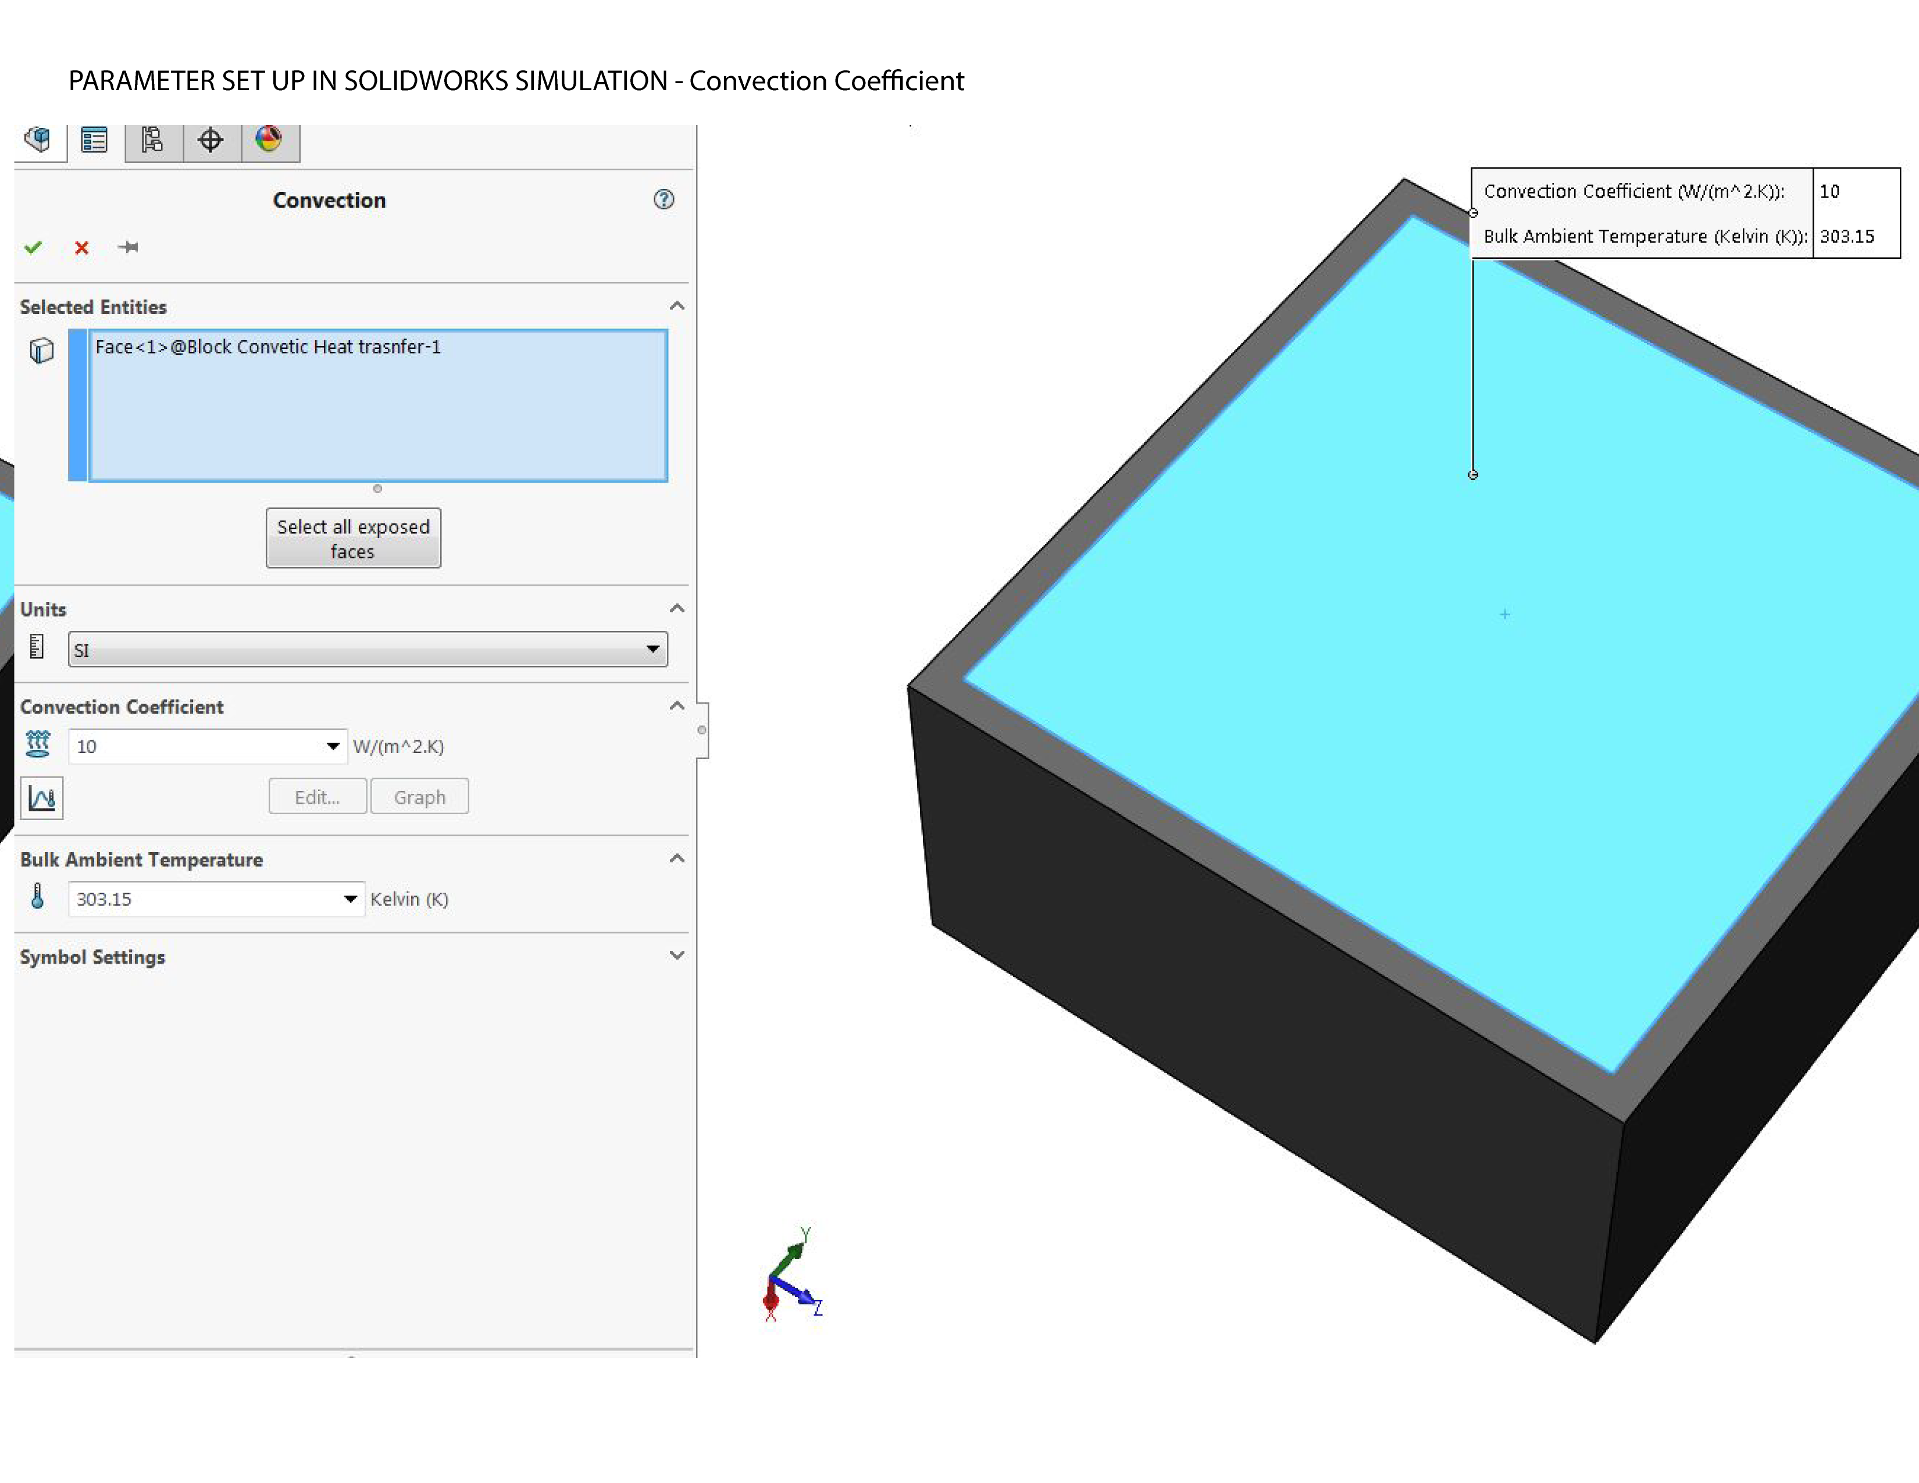1919x1483 pixels.
Task: Toggle the pushpin to keep panel open
Action: click(129, 247)
